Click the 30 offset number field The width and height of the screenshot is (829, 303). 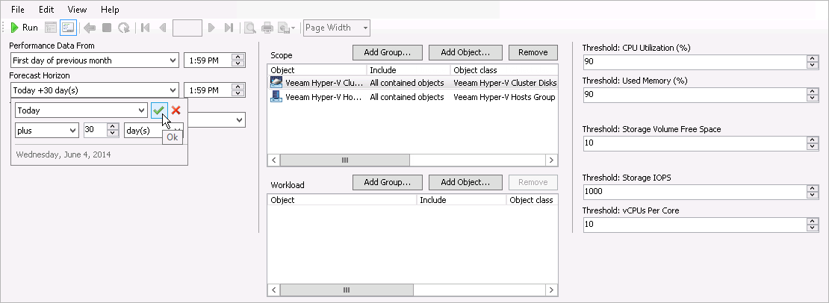point(95,131)
